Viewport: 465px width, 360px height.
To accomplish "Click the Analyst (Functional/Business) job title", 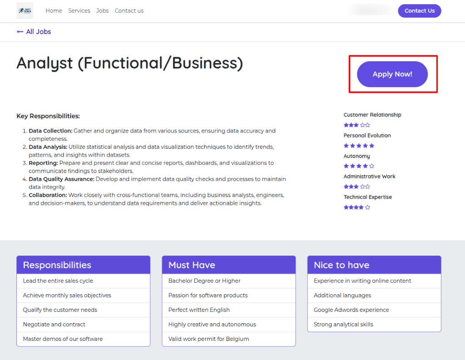I will [x=130, y=63].
